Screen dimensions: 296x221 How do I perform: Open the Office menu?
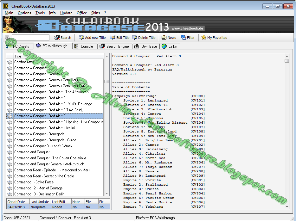click(82, 13)
